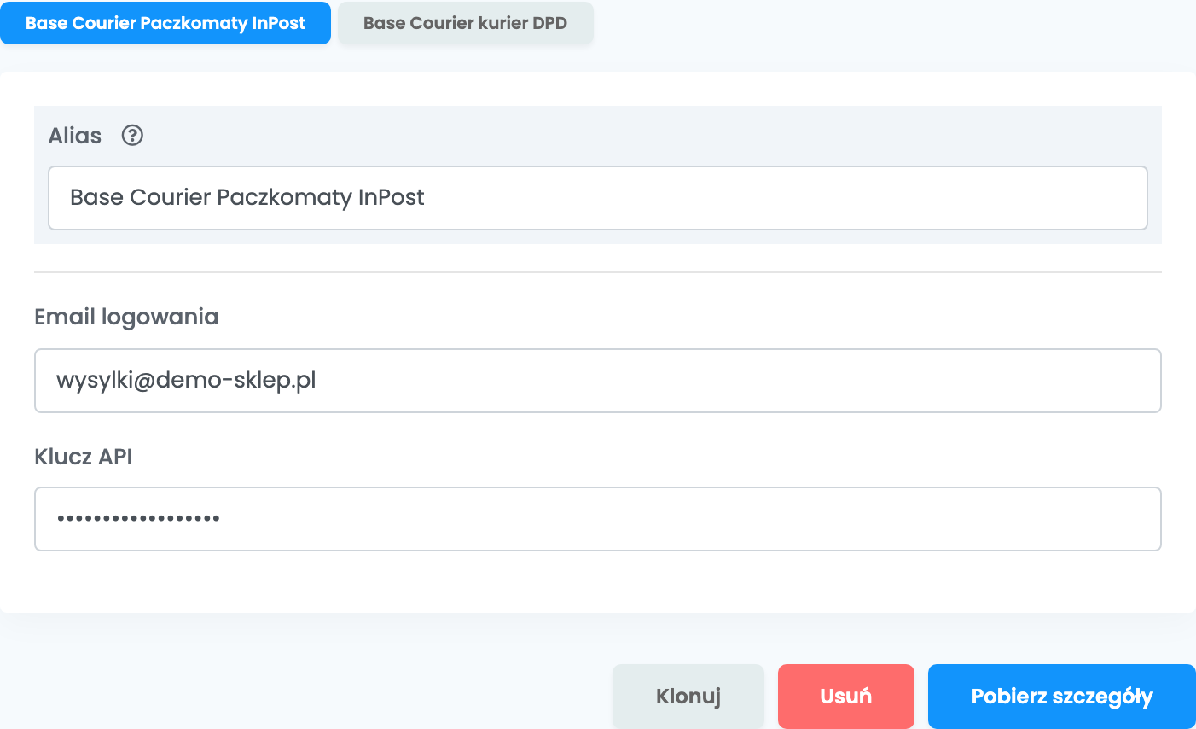This screenshot has height=729, width=1196.
Task: Click the Klonuj button
Action: coord(688,697)
